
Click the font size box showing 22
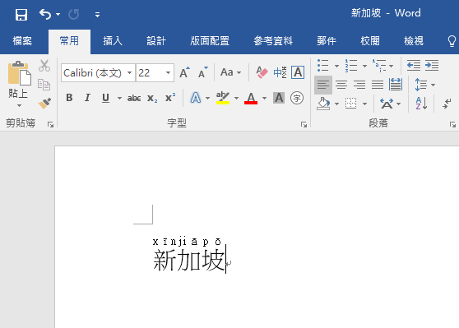pos(150,73)
